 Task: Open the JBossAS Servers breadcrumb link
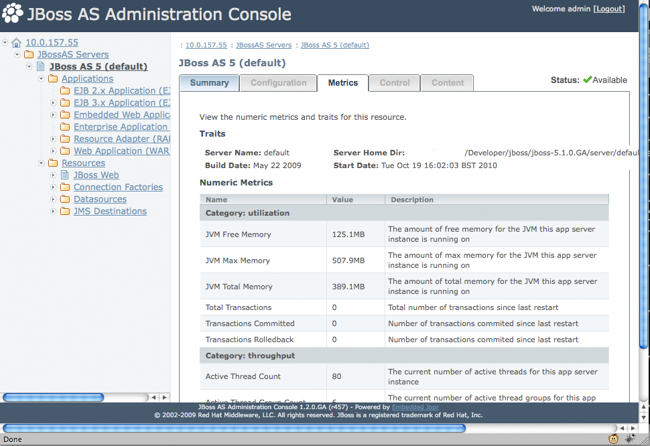click(263, 45)
